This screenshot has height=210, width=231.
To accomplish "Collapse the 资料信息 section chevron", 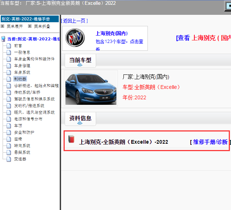I will [x=80, y=123].
